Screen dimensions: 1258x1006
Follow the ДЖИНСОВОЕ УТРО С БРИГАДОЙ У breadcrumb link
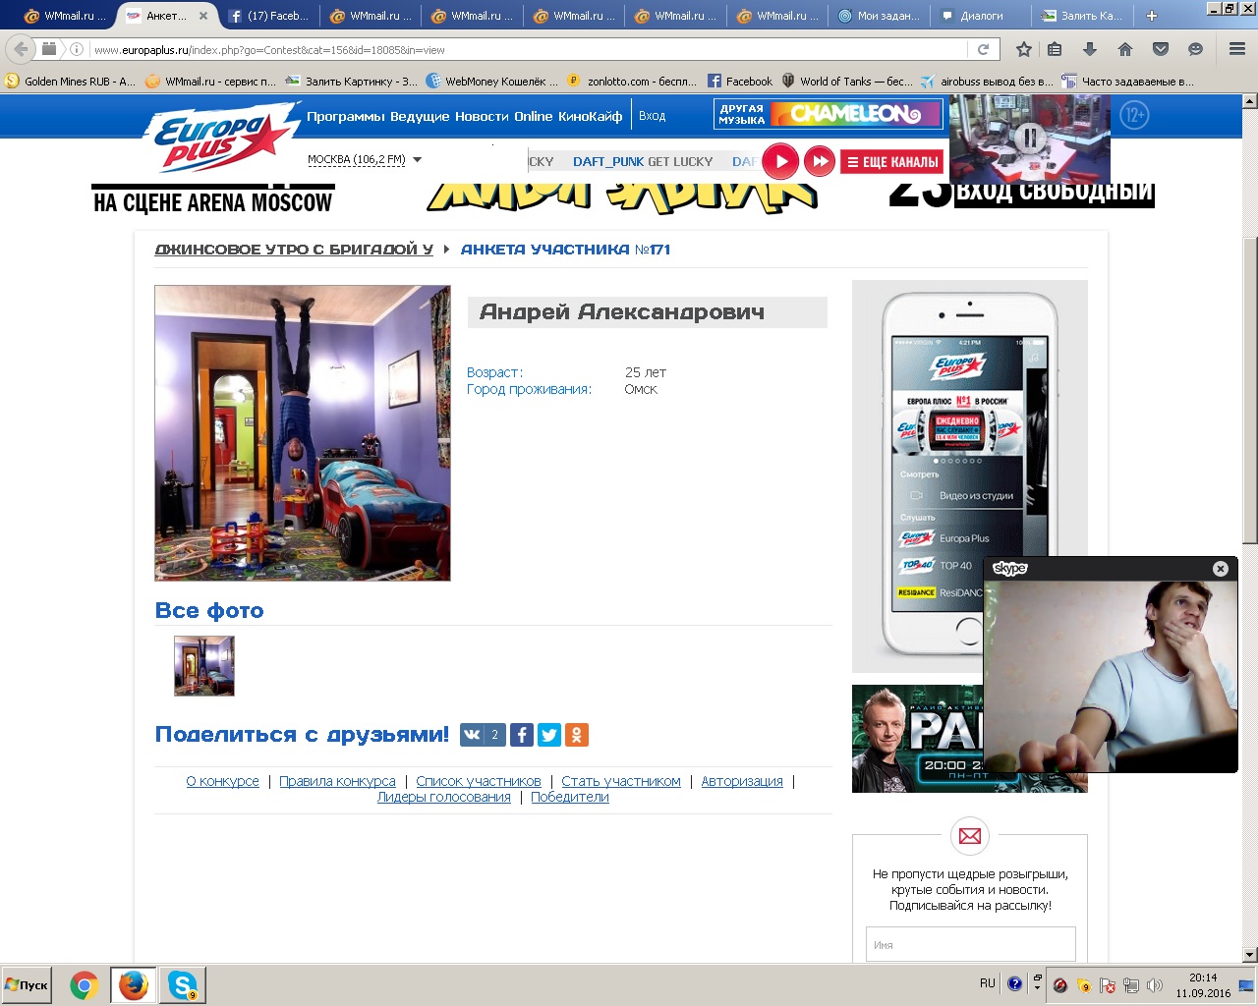[294, 250]
